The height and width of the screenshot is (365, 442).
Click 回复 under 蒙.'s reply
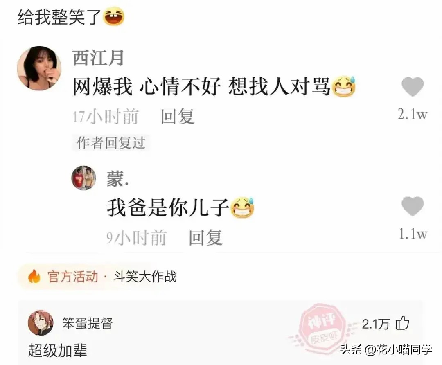tap(206, 238)
